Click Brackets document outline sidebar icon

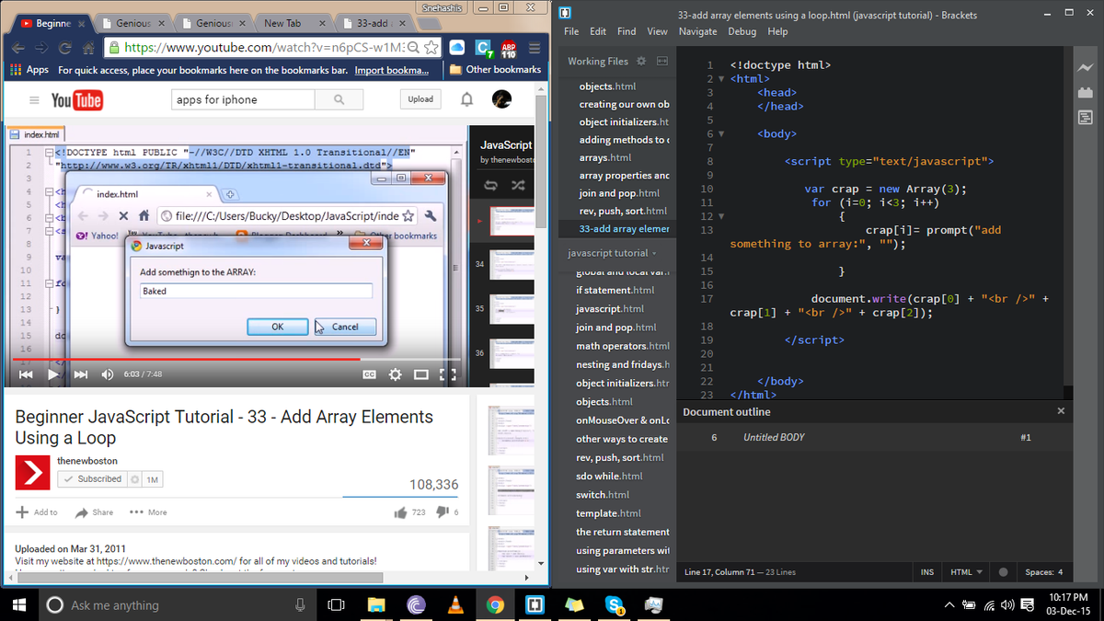[1084, 116]
